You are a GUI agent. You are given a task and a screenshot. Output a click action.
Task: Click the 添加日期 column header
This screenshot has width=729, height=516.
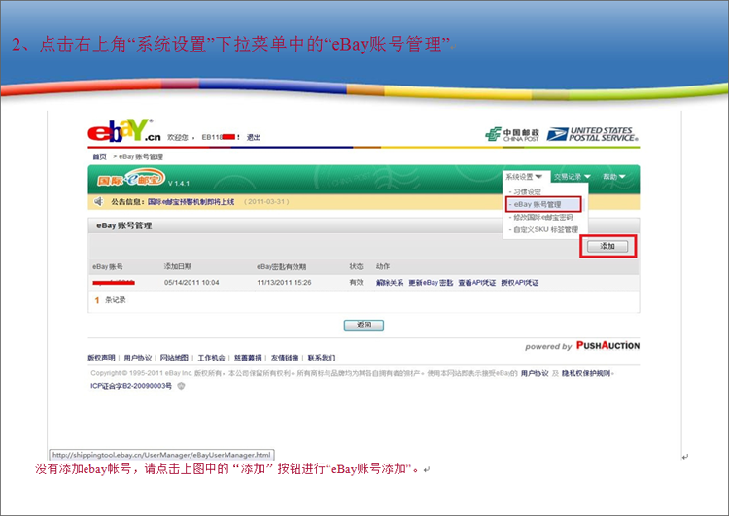click(x=178, y=266)
